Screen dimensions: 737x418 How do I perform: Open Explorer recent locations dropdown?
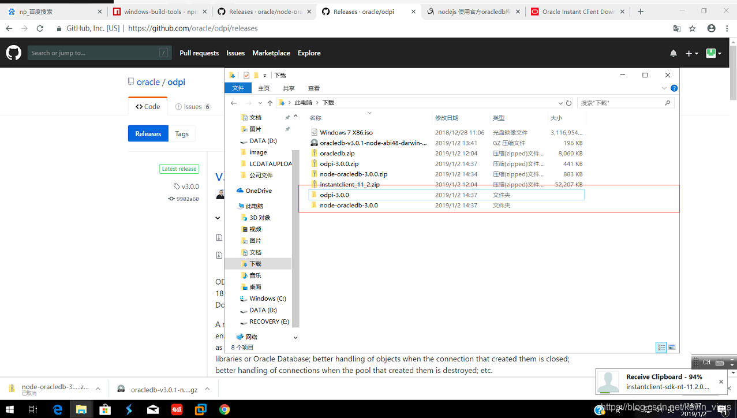[260, 103]
